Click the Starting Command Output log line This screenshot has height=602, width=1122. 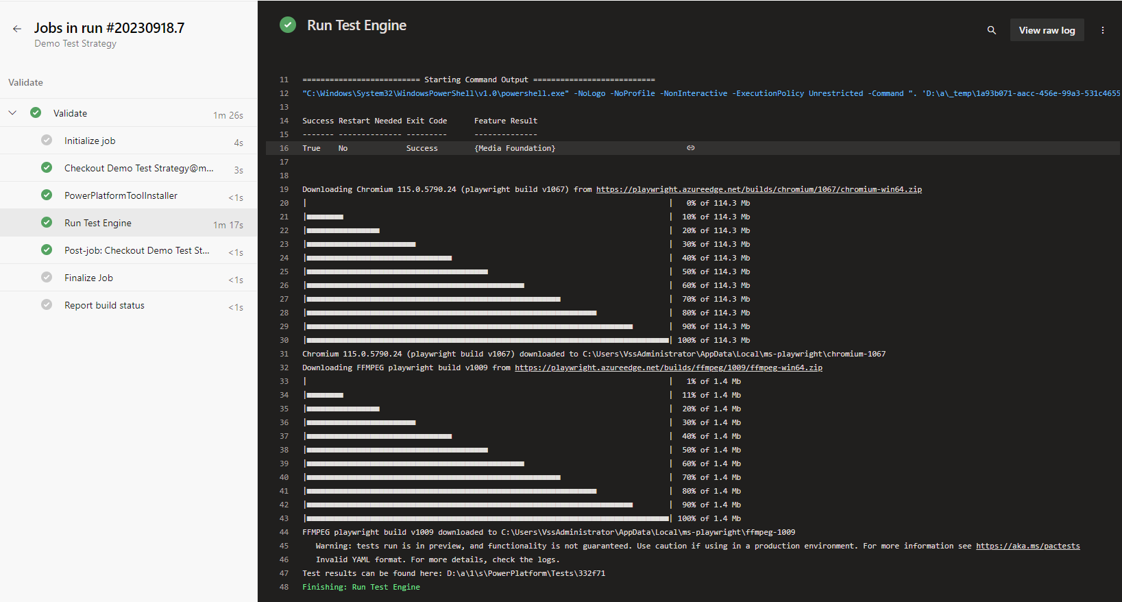click(478, 80)
